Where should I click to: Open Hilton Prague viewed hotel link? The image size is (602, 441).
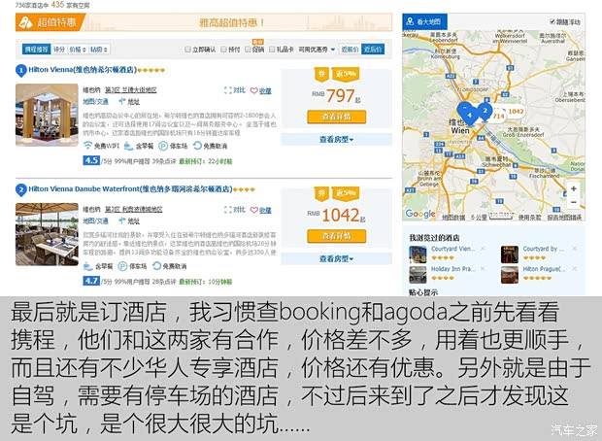coord(544,269)
